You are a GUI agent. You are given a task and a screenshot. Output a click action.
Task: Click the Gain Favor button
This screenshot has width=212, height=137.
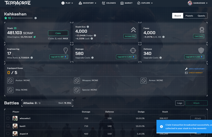[x=199, y=36]
